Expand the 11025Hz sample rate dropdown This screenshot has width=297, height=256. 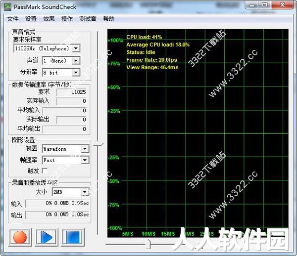pyautogui.click(x=76, y=48)
